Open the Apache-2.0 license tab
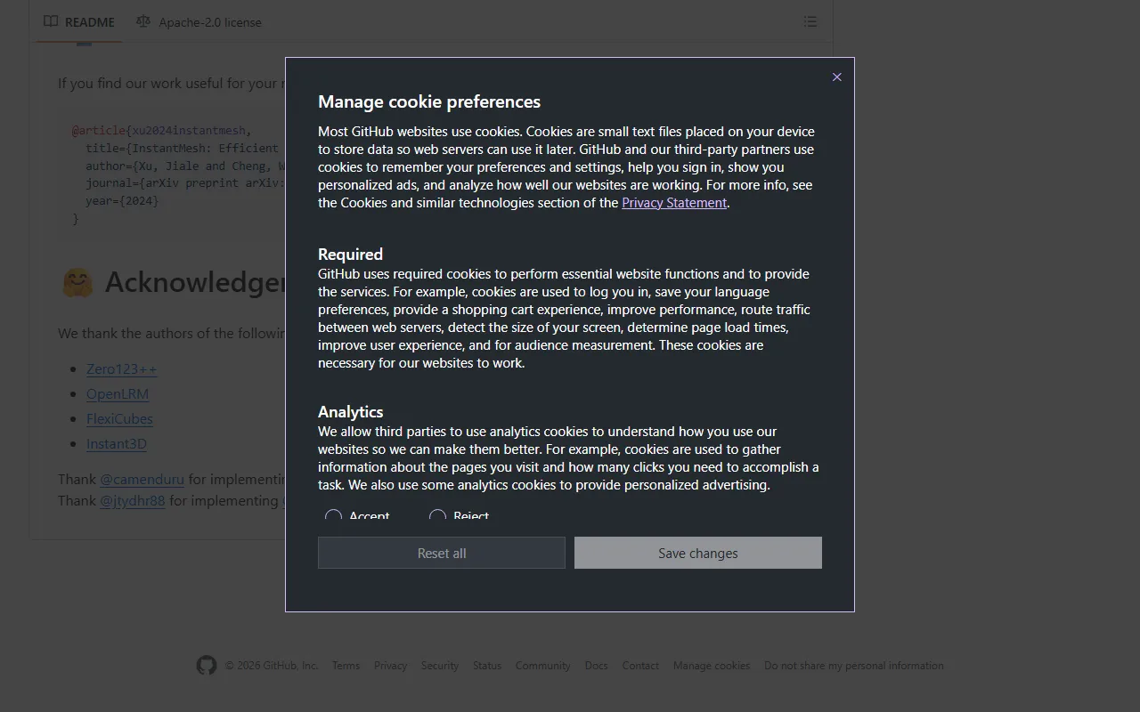The height and width of the screenshot is (712, 1140). pos(209,22)
